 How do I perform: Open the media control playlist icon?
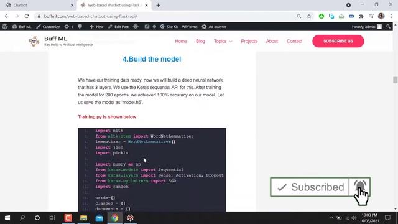tap(371, 16)
